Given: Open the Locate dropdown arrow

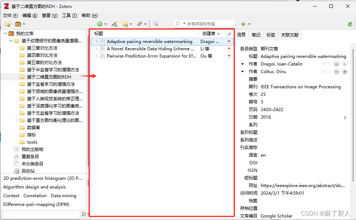Looking at the screenshot, I should [x=249, y=24].
